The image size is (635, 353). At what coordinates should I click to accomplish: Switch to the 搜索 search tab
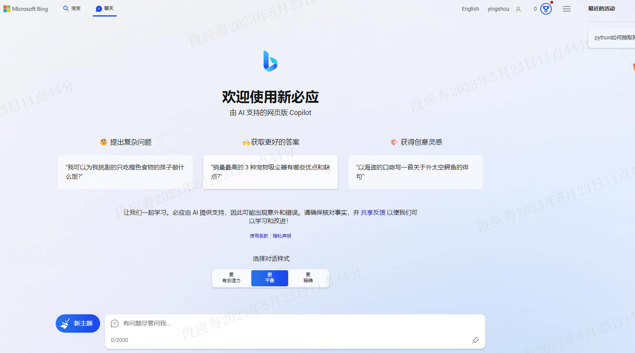pos(72,8)
